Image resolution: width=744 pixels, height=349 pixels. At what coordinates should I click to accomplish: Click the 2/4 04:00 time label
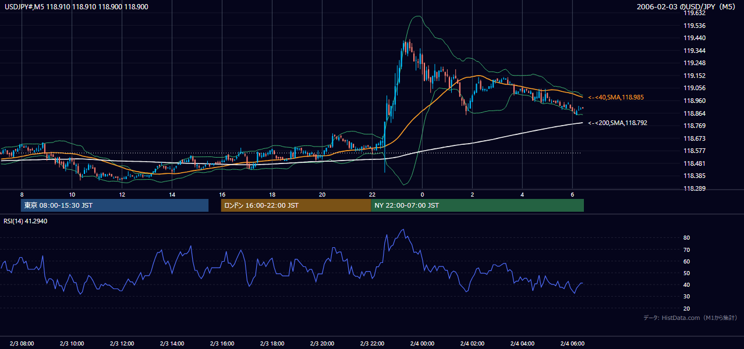[522, 343]
